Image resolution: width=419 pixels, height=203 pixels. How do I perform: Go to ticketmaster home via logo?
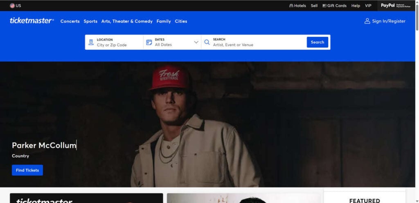coord(32,21)
